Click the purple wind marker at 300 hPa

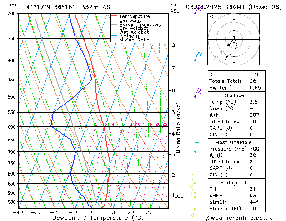point(196,12)
